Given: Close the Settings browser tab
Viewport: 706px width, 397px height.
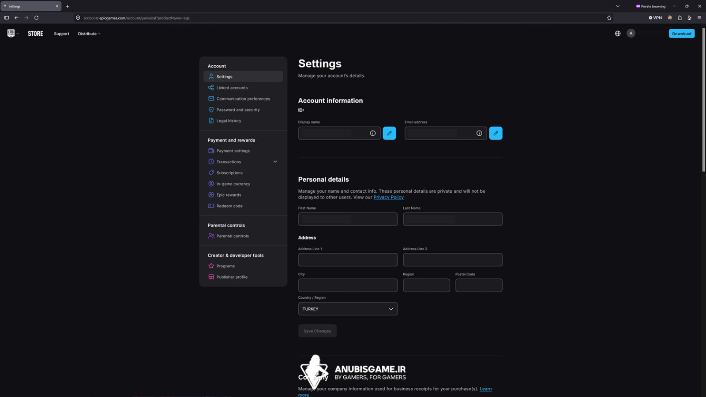Looking at the screenshot, I should pos(57,6).
